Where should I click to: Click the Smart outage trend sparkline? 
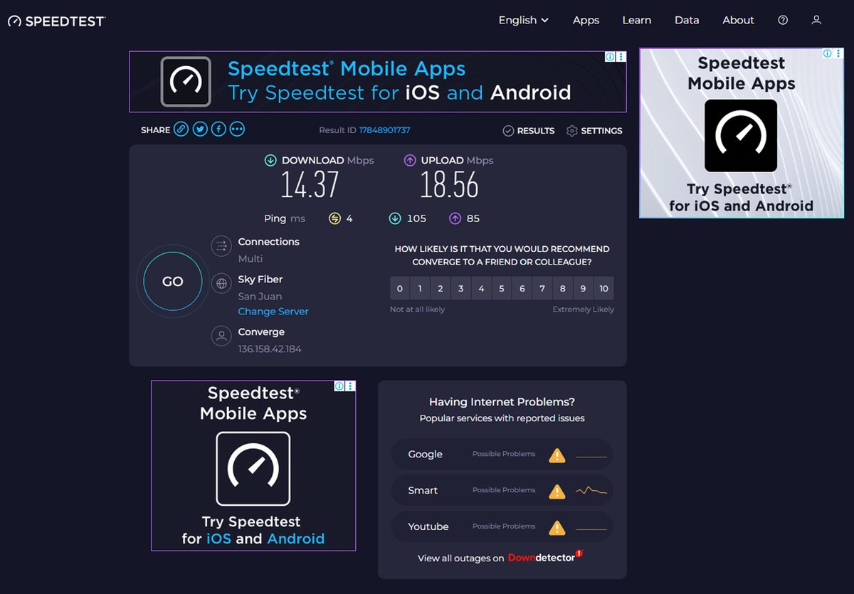coord(591,491)
